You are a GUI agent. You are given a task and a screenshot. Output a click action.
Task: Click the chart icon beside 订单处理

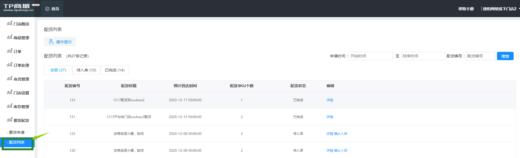[9, 65]
